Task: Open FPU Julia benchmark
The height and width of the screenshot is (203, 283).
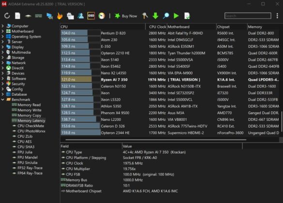Action: pyautogui.click(x=25, y=152)
